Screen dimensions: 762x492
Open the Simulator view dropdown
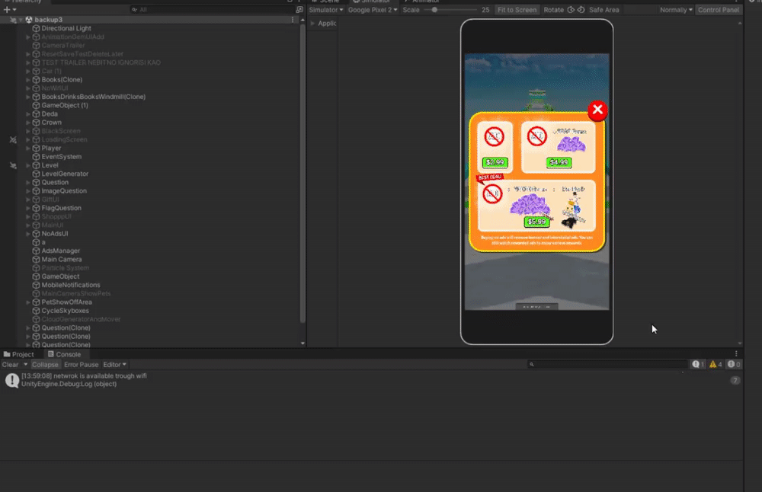click(325, 10)
